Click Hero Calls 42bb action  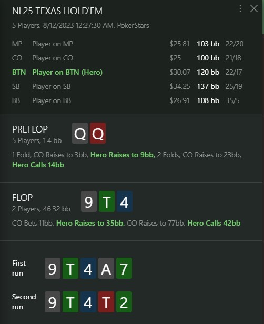click(214, 223)
